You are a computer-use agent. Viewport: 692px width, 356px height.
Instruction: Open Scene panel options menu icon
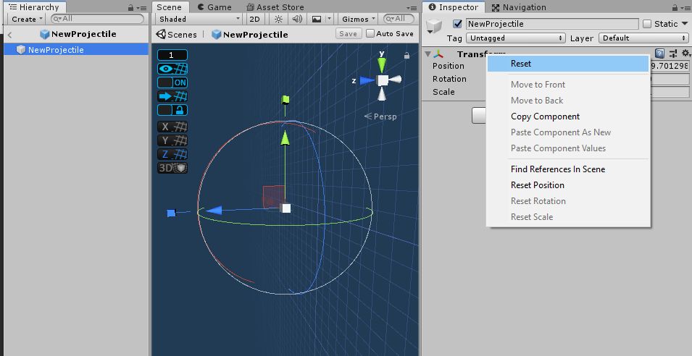[x=412, y=8]
